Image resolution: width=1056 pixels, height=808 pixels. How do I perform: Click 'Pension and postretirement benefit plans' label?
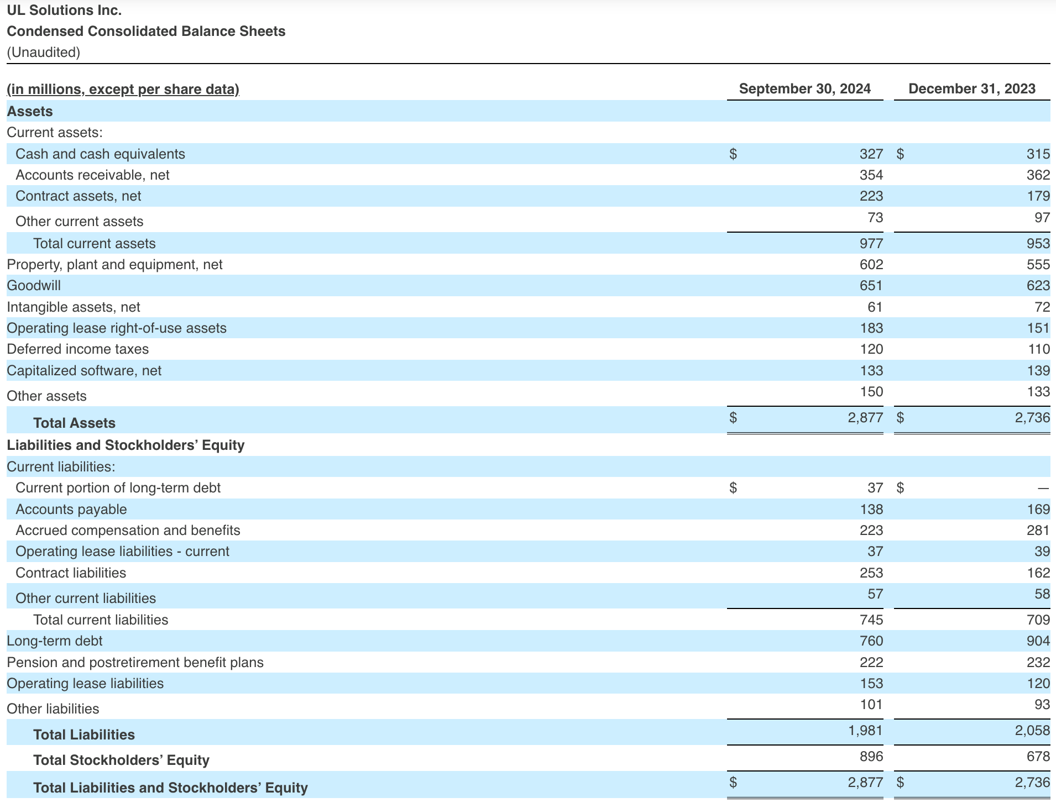(x=135, y=662)
